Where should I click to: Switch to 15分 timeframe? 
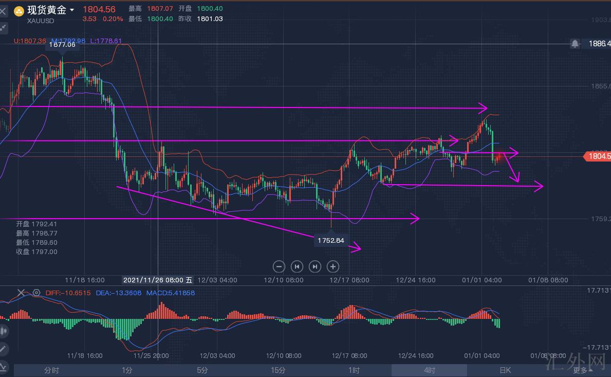pyautogui.click(x=278, y=370)
